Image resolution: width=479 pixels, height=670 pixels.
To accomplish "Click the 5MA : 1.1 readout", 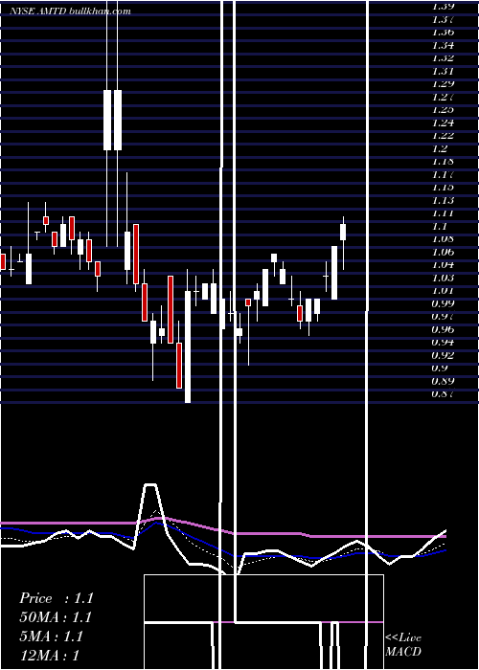I will coord(51,636).
